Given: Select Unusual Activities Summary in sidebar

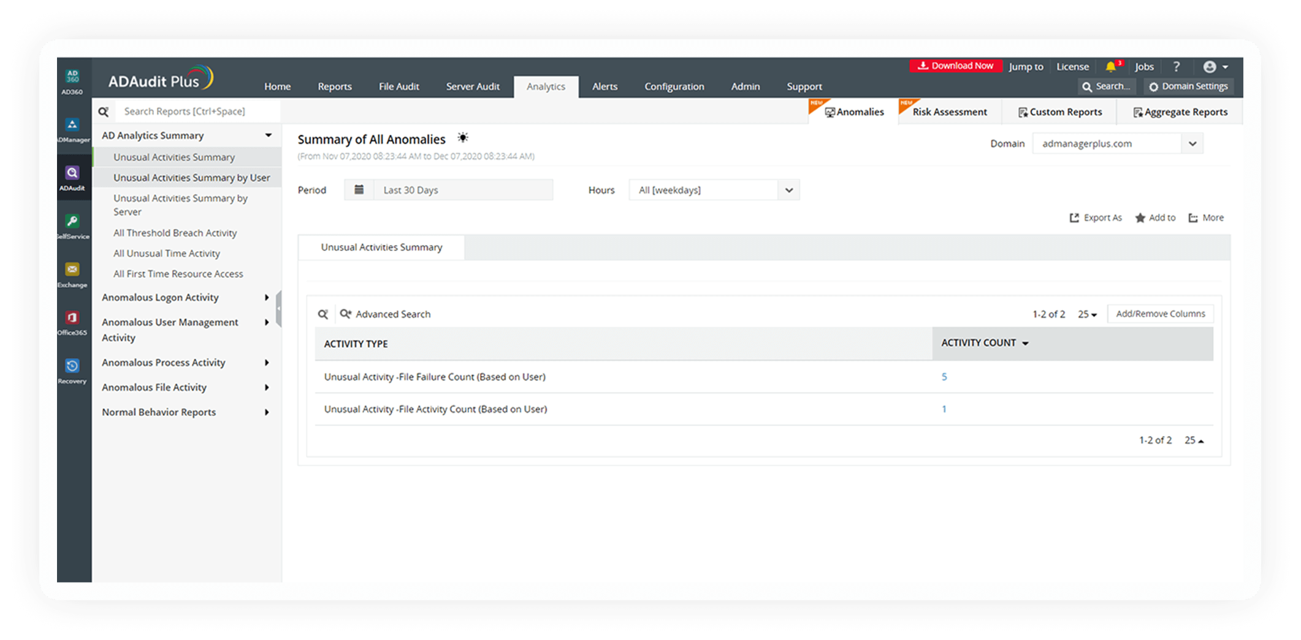Looking at the screenshot, I should click(x=186, y=157).
